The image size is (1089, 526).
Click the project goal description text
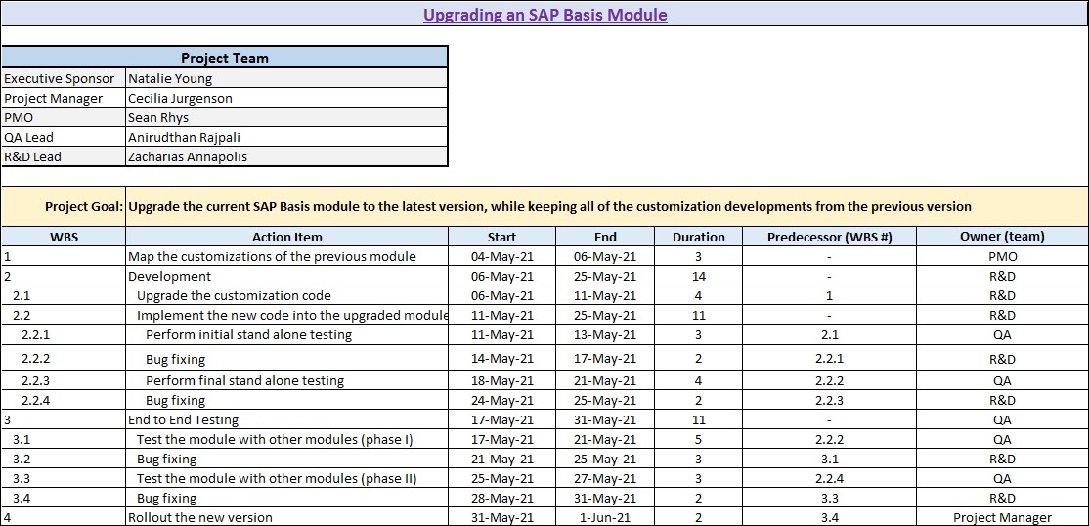[550, 206]
